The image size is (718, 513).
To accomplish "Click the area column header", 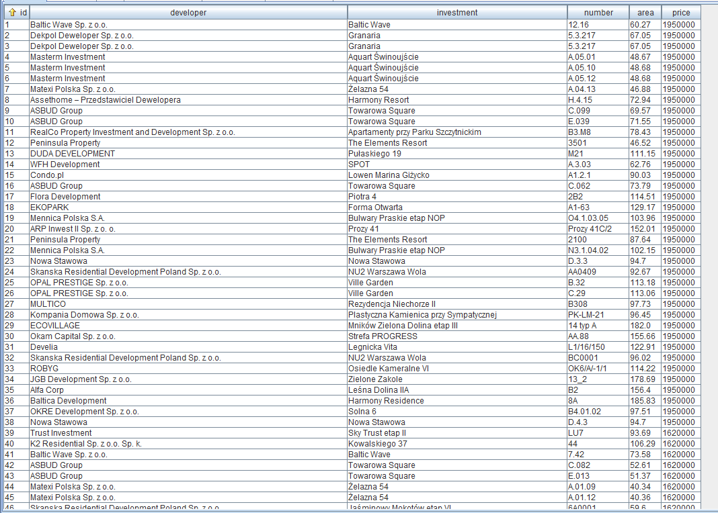I will click(x=645, y=13).
